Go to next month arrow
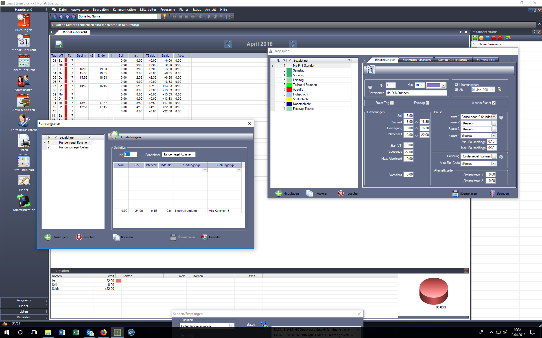This screenshot has width=542, height=338. (293, 44)
